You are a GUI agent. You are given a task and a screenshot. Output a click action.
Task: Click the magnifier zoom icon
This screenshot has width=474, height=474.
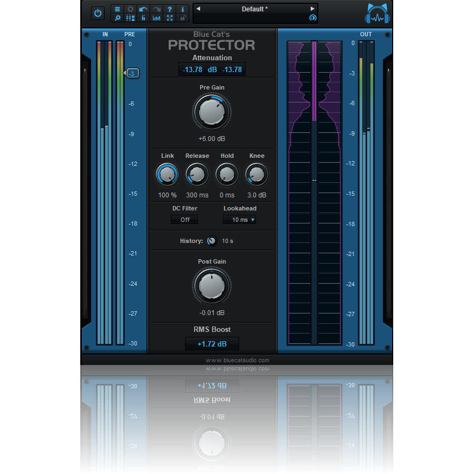[x=117, y=18]
